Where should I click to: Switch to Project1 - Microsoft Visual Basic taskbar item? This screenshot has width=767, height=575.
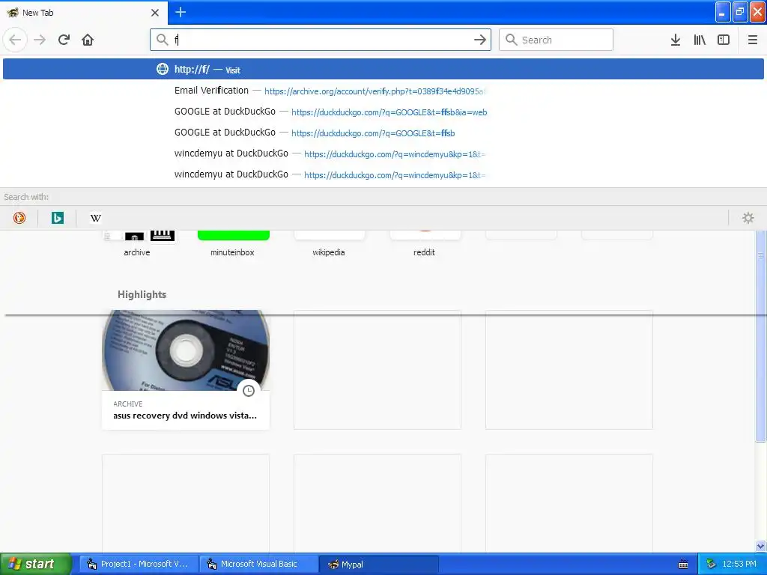(x=139, y=564)
